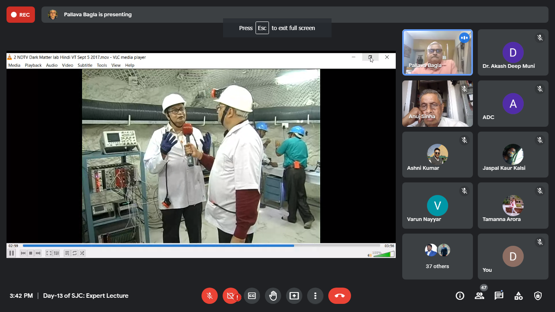
Task: Select Dr. Akash Deep Muni tile
Action: (513, 52)
